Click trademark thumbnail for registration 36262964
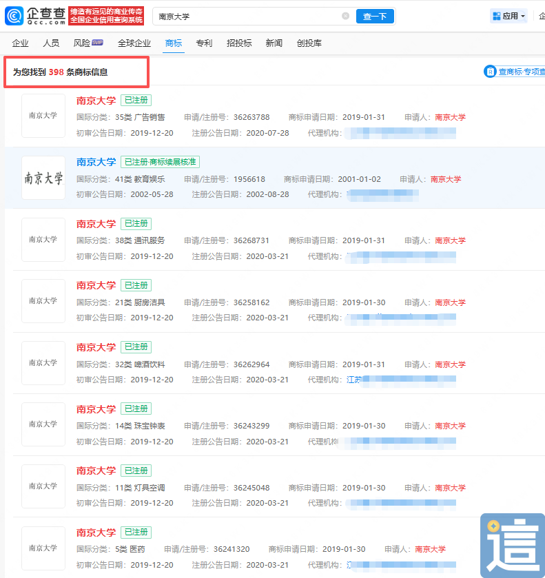 click(43, 363)
